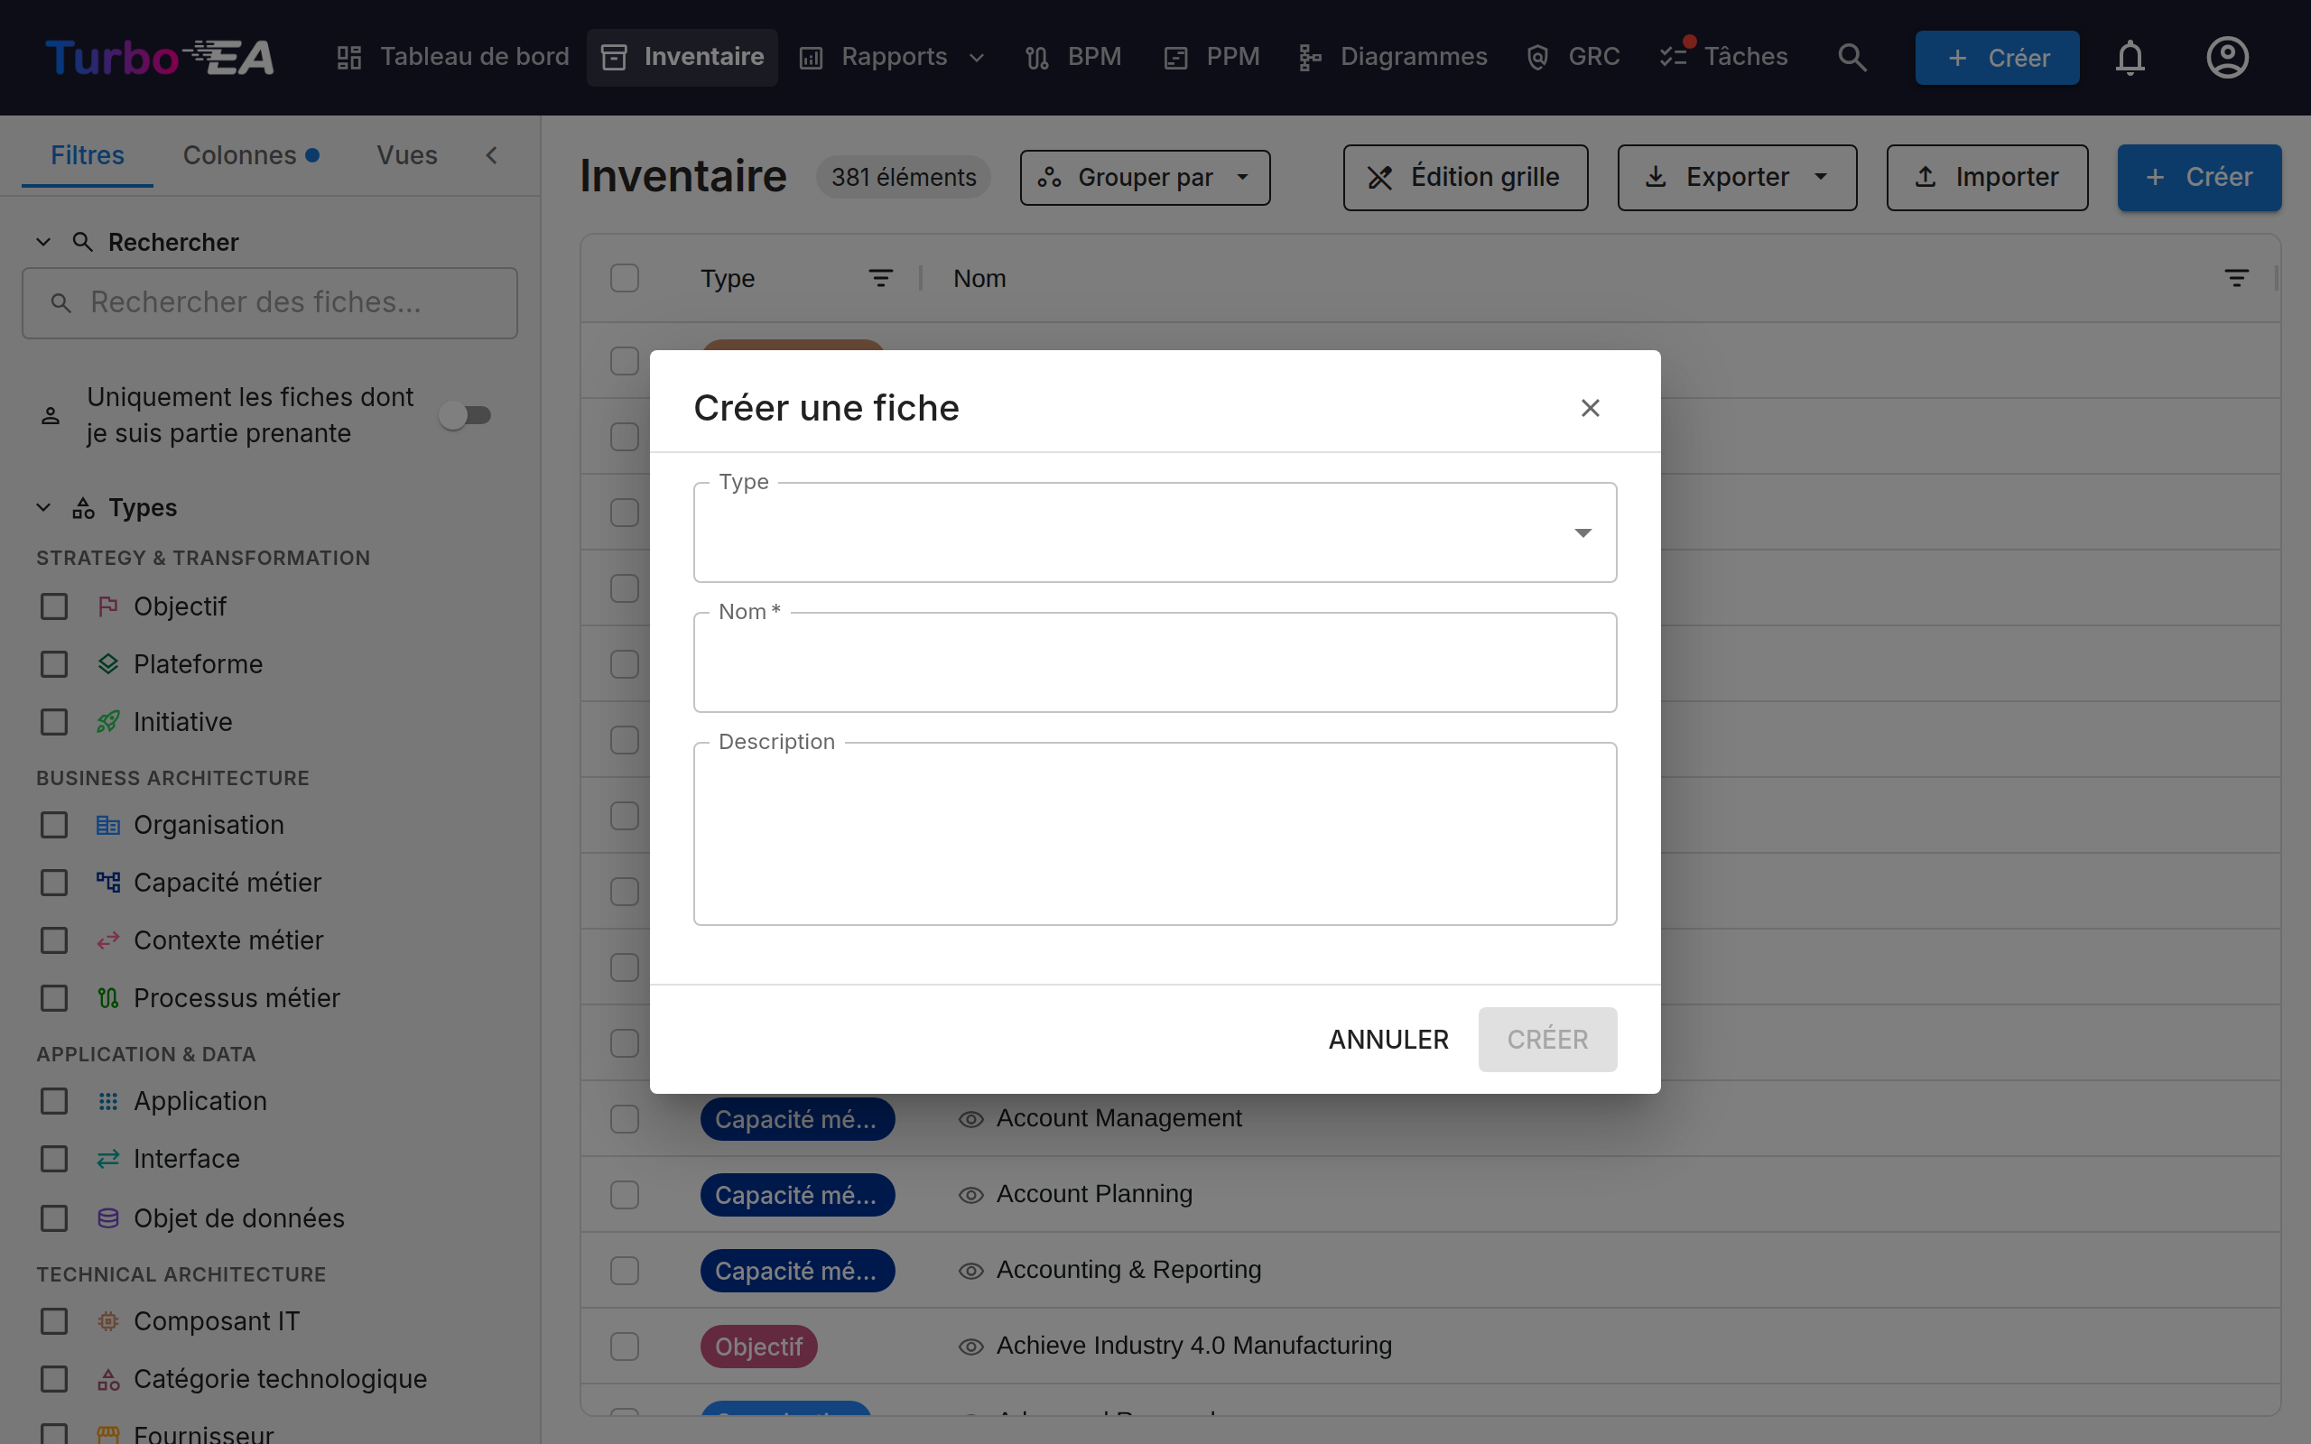Screen dimensions: 2311x1444
Task: Click the Nom column filter icon at right
Action: pos(2235,278)
